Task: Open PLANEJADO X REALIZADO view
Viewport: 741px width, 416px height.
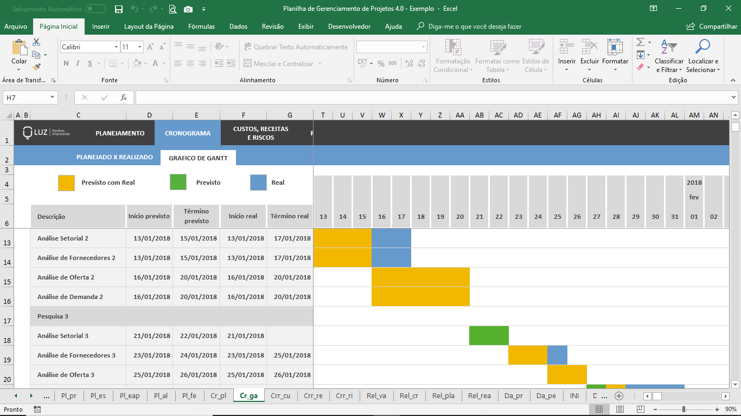Action: coord(114,157)
